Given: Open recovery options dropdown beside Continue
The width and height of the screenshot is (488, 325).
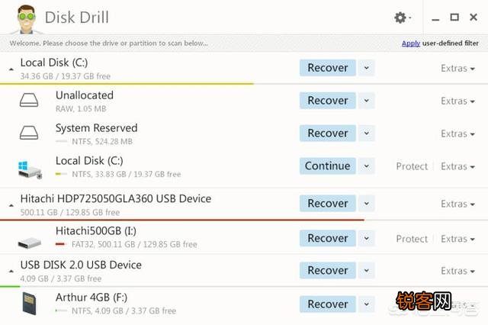Looking at the screenshot, I should tap(367, 166).
